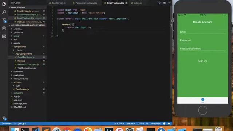Collapse the AppComponents folder
The image size is (233, 131).
24,54
